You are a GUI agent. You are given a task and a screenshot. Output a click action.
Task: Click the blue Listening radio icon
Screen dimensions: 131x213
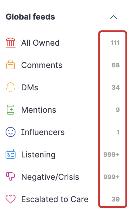coord(11,154)
